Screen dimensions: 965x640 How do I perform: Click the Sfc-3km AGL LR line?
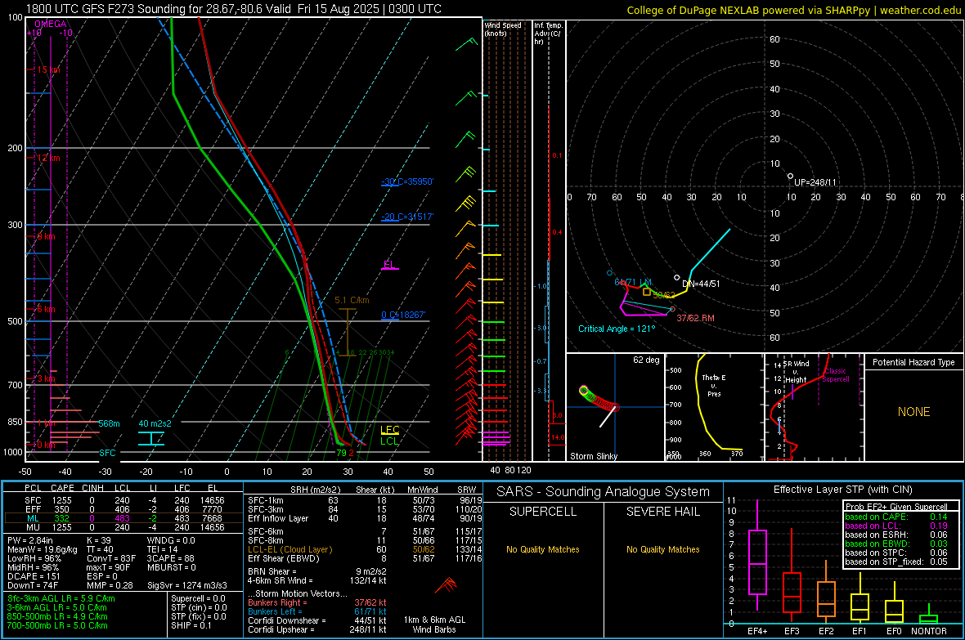61,598
